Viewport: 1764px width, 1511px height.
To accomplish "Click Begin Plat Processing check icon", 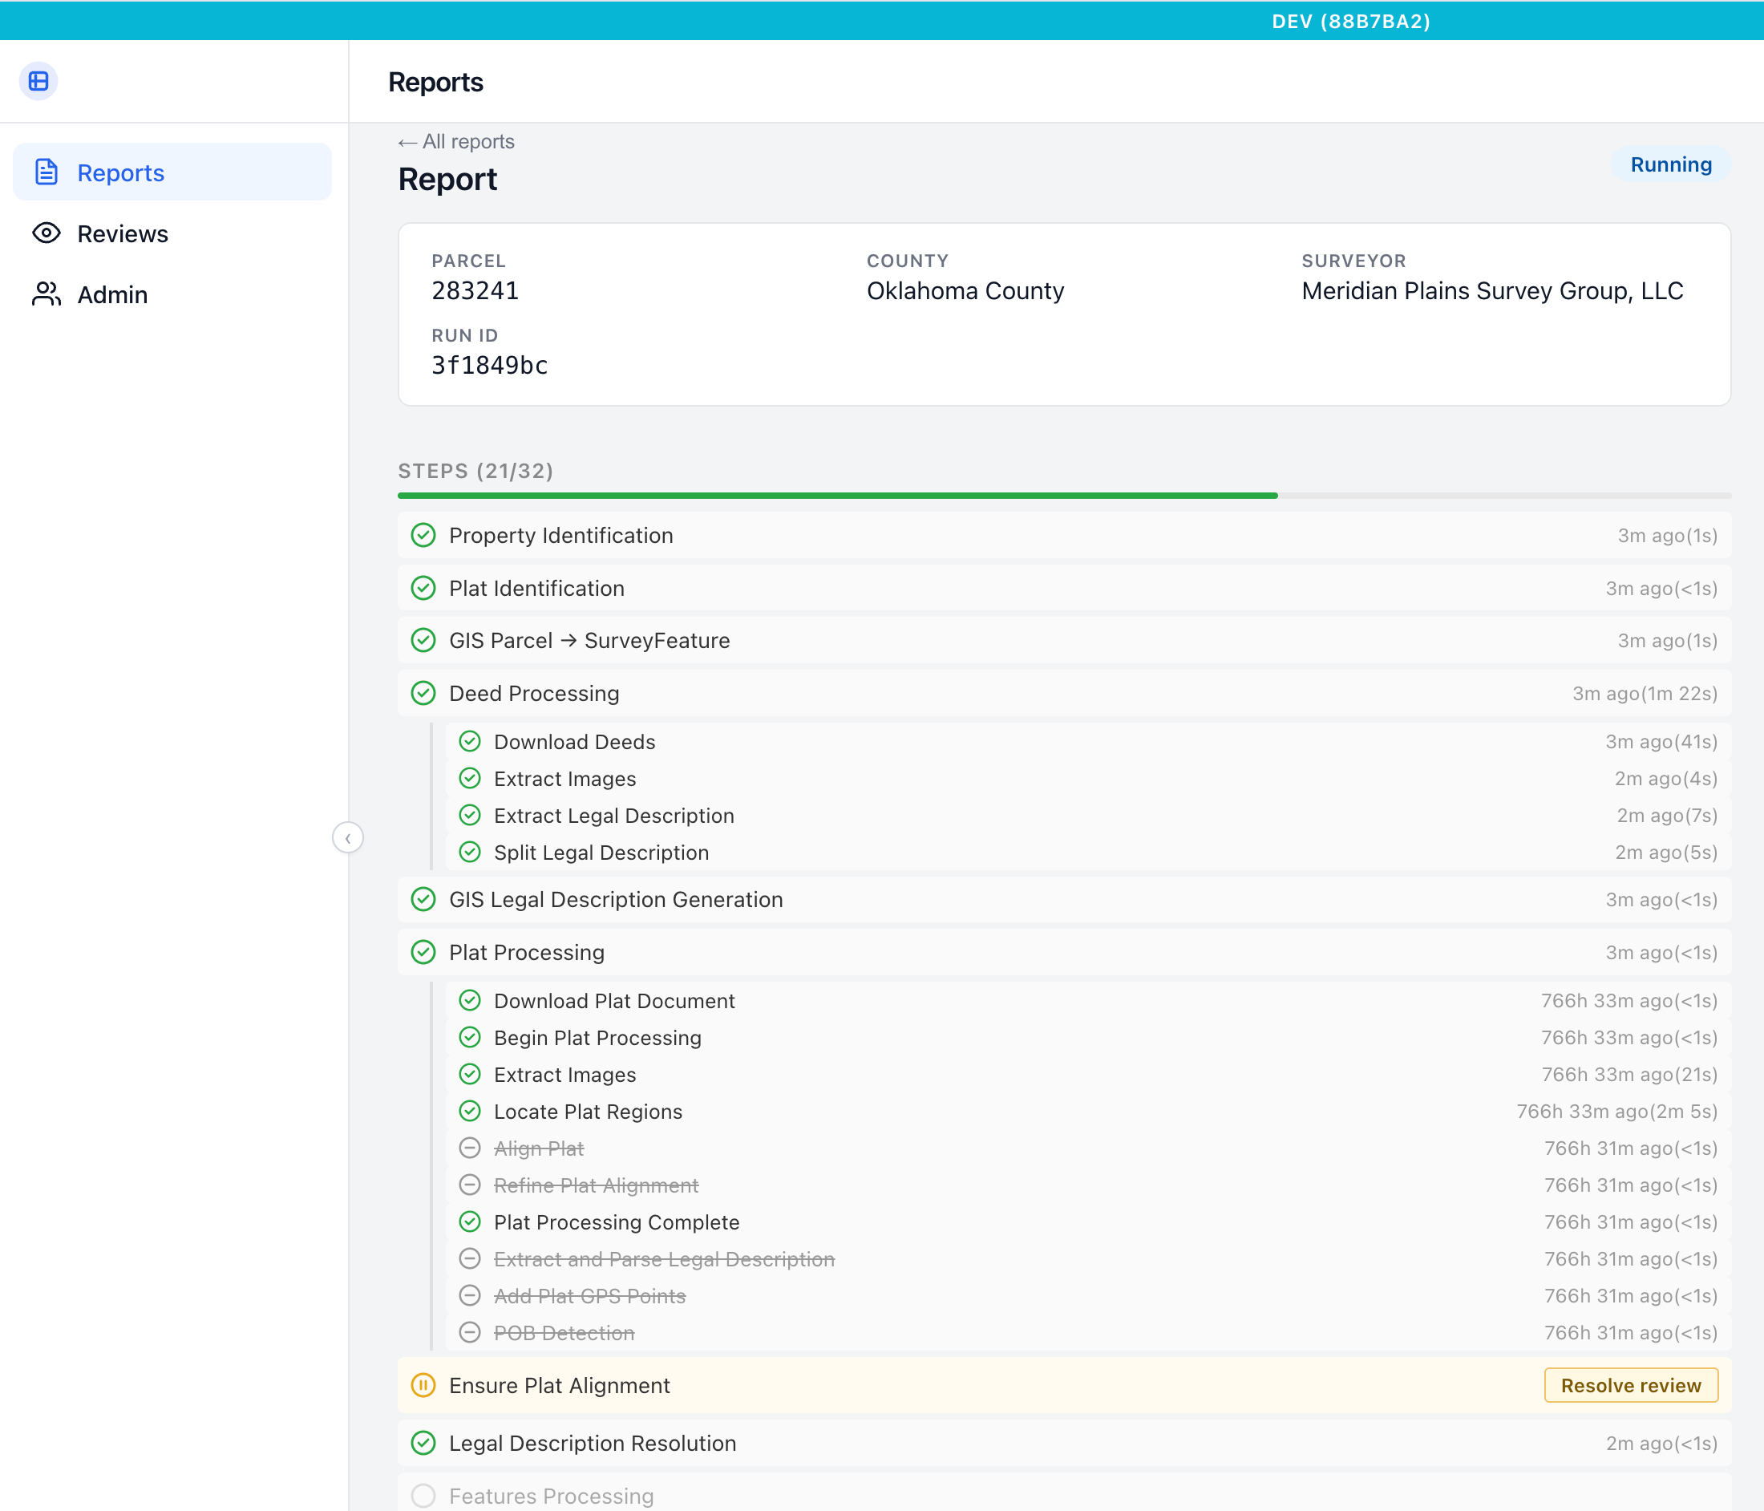I will (470, 1038).
